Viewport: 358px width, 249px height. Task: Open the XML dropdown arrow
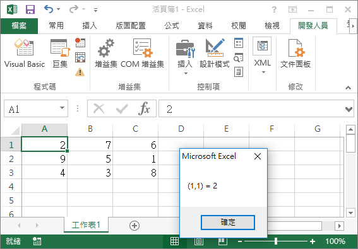[263, 72]
